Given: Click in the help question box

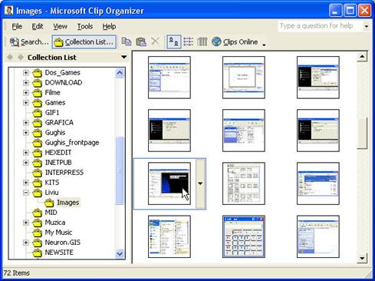Looking at the screenshot, I should click(320, 26).
